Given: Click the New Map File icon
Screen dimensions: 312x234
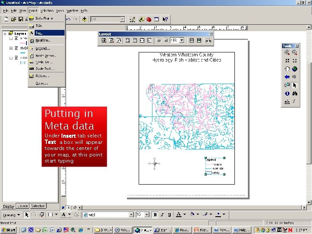Looking at the screenshot, I should coord(6,19).
